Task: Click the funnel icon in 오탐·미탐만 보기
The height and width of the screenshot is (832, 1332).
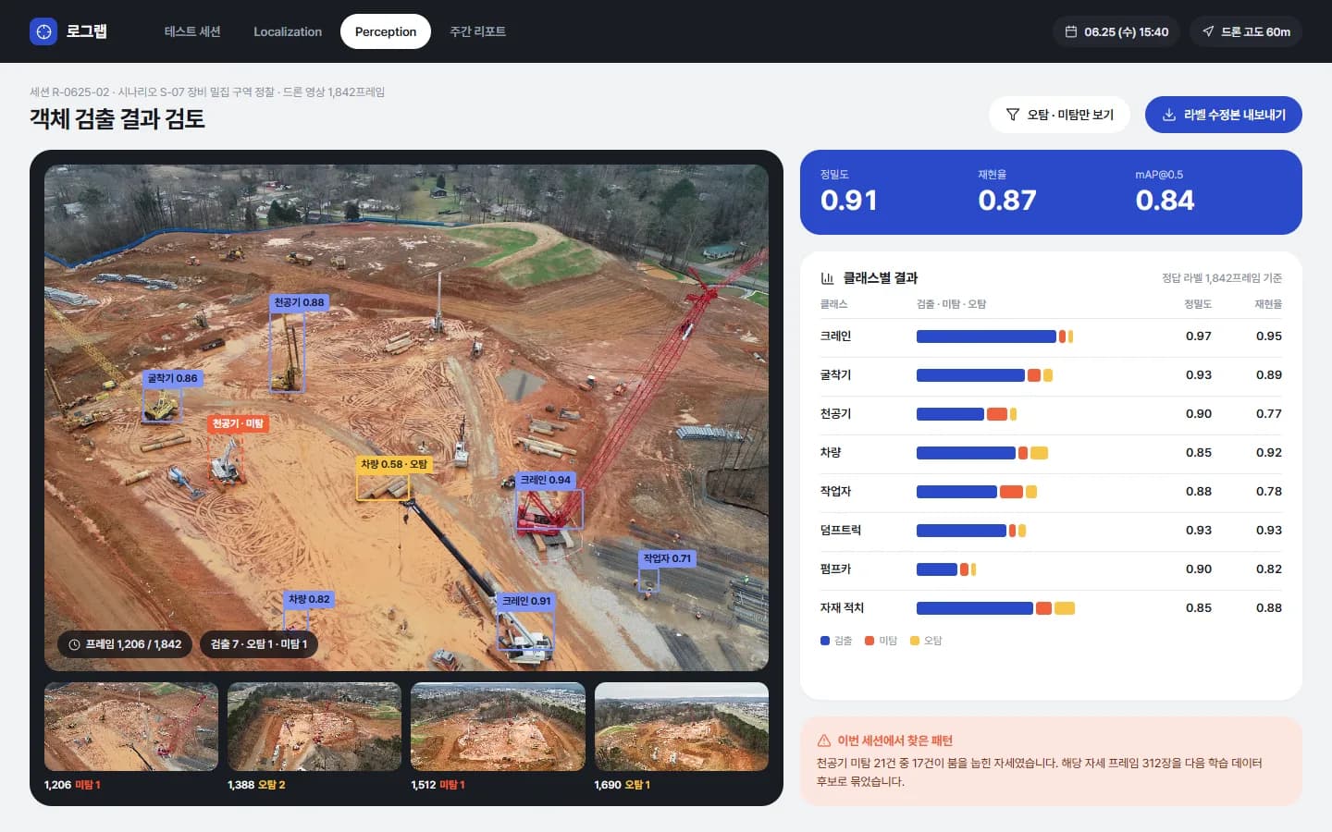Action: 1013,115
